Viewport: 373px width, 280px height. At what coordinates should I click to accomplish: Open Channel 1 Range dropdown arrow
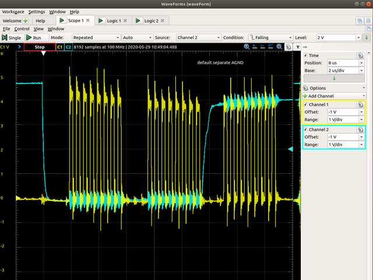point(361,120)
